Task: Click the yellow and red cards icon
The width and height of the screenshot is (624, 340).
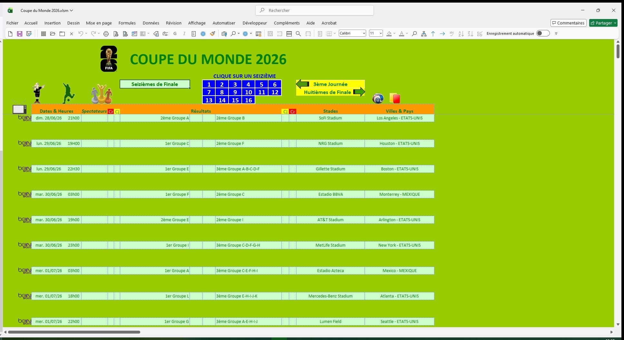Action: click(395, 98)
